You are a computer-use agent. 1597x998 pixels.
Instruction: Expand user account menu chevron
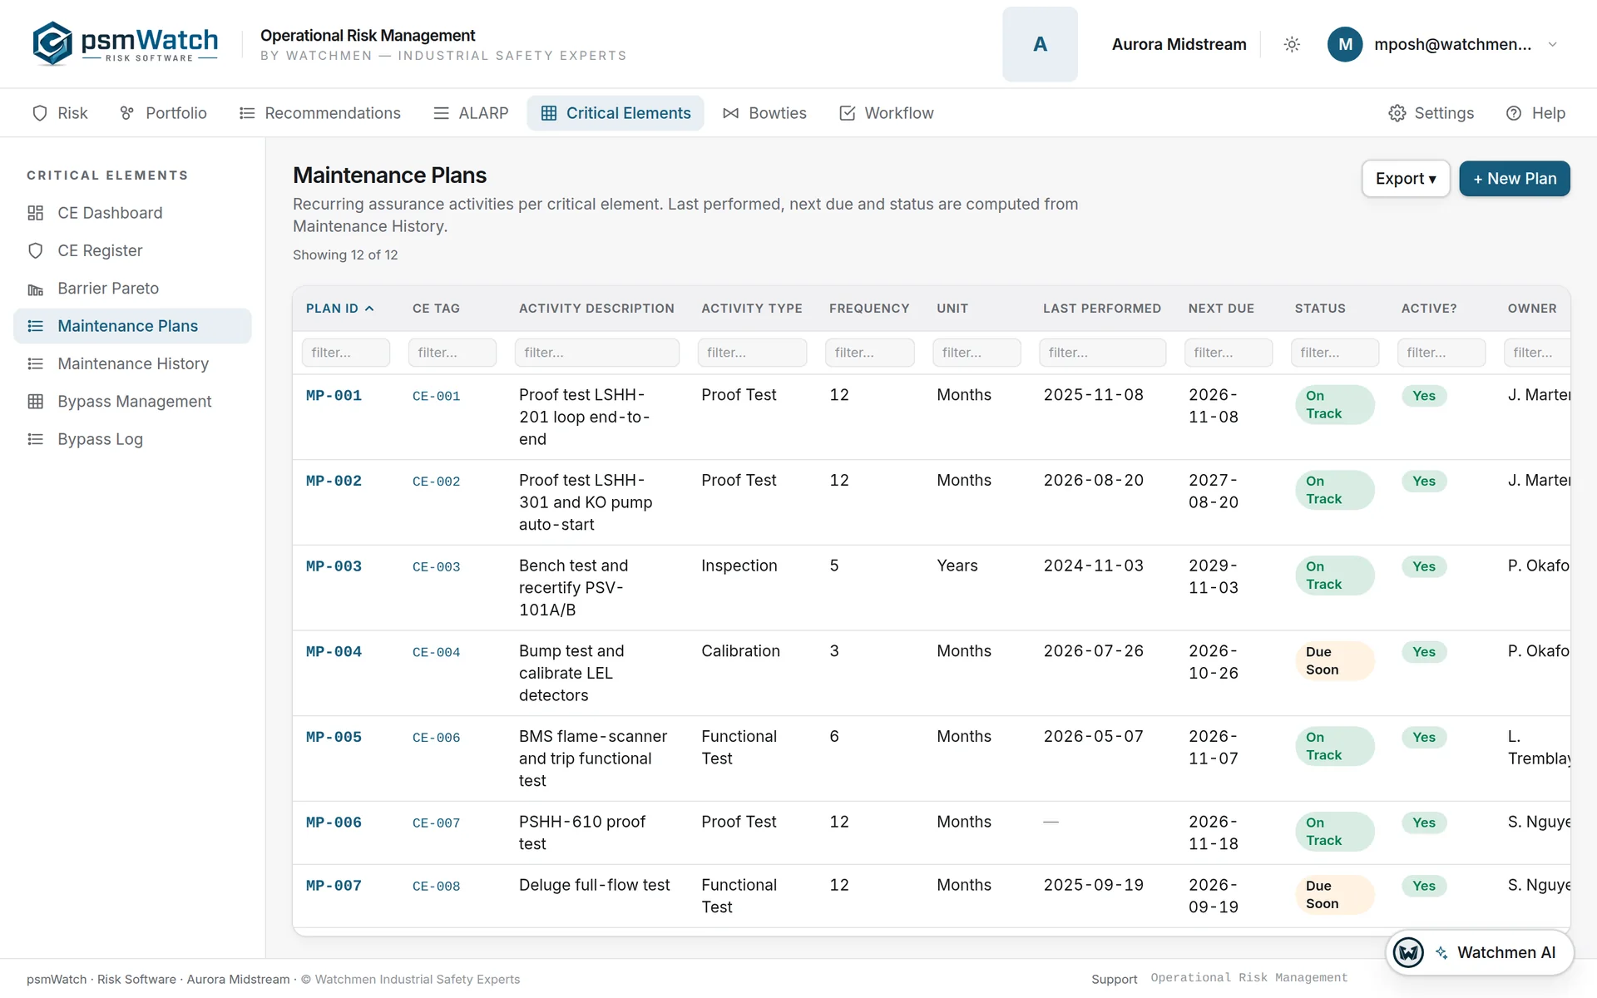[1552, 44]
